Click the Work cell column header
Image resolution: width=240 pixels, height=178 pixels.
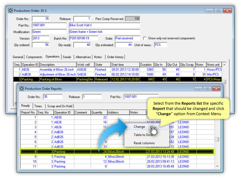pyautogui.click(x=85, y=65)
